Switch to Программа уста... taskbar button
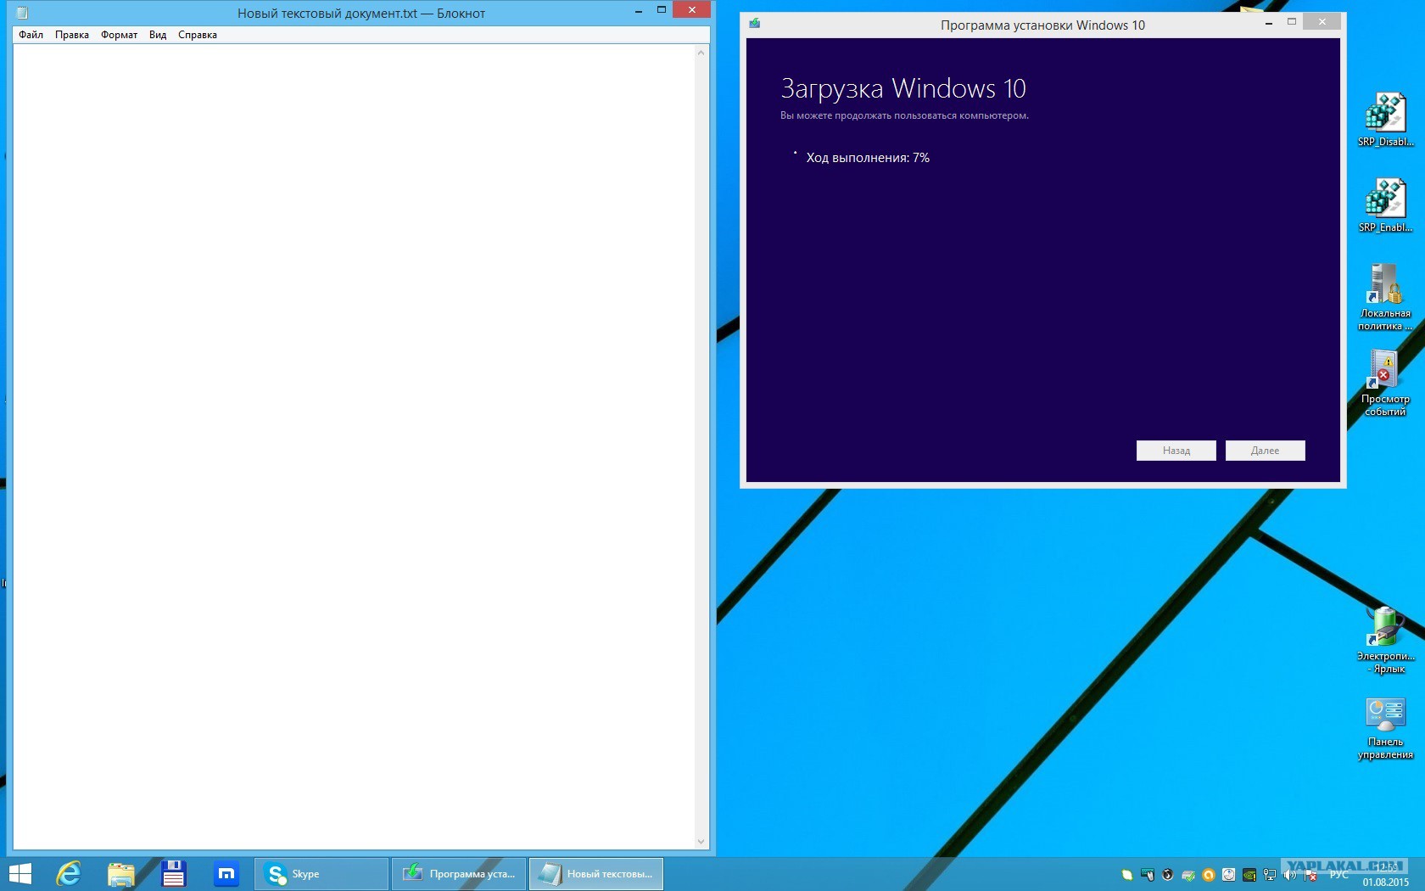The width and height of the screenshot is (1425, 891). point(459,874)
